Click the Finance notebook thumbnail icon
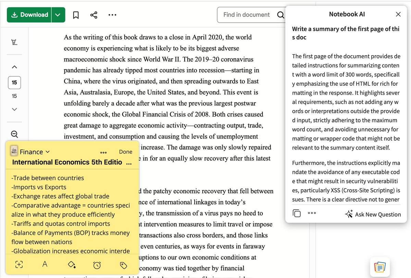Screen dimensions: 411x278 14,150
